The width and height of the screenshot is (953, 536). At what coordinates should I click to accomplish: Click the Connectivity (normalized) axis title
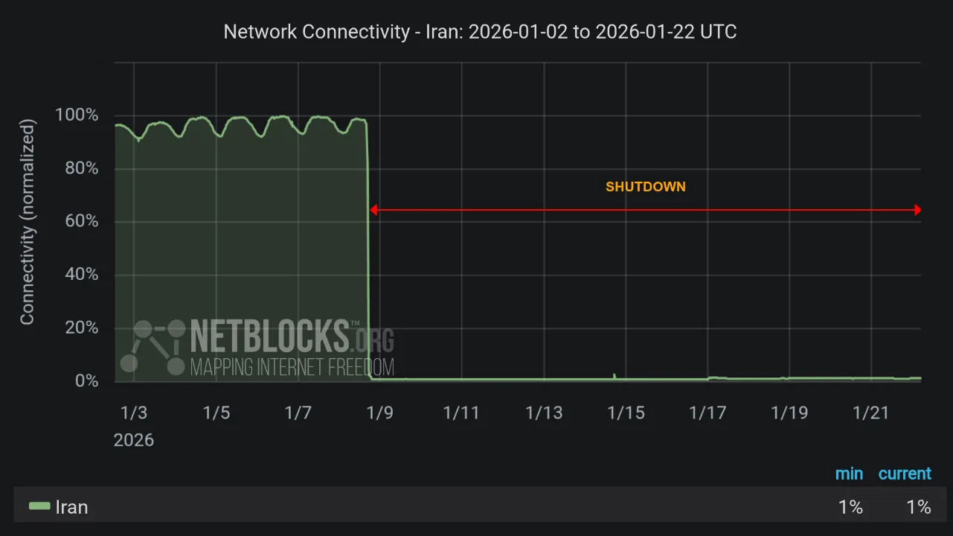tap(28, 222)
